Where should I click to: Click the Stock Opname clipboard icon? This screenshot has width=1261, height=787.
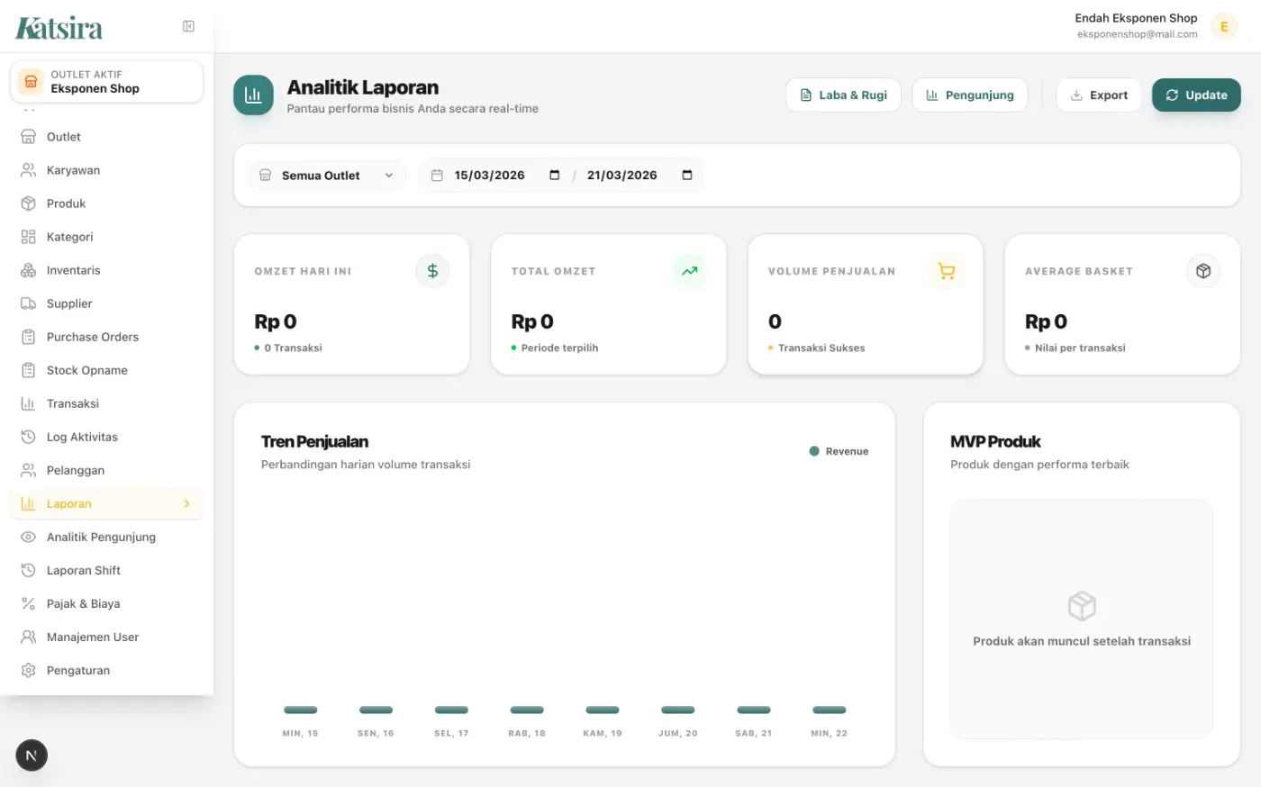coord(28,370)
